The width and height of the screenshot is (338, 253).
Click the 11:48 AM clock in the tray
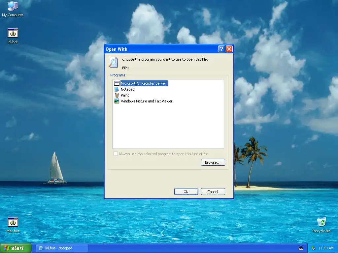326,248
